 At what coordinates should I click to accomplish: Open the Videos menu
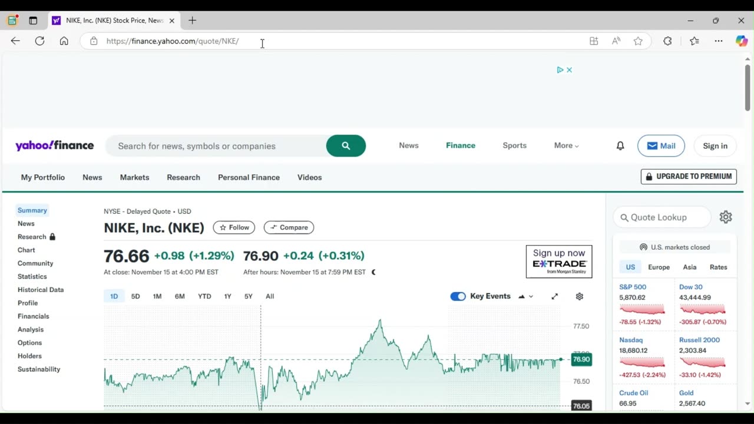tap(309, 177)
